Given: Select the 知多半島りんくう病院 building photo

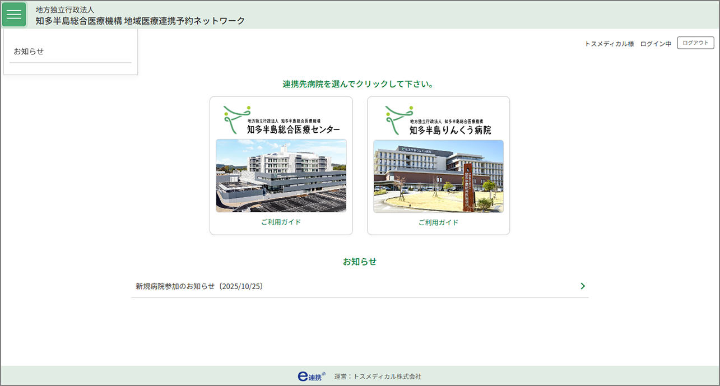Looking at the screenshot, I should coord(438,176).
